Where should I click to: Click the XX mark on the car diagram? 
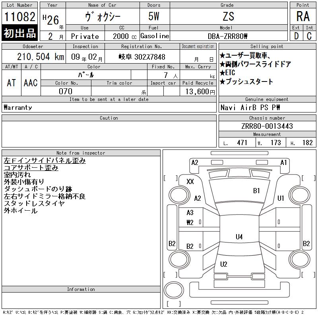click(x=190, y=181)
